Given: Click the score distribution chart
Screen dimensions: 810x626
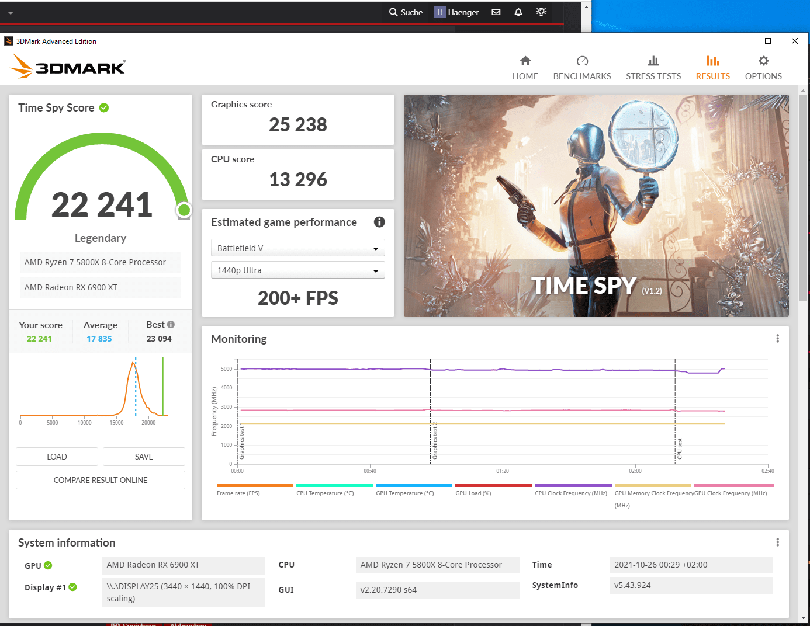Looking at the screenshot, I should coord(101,391).
